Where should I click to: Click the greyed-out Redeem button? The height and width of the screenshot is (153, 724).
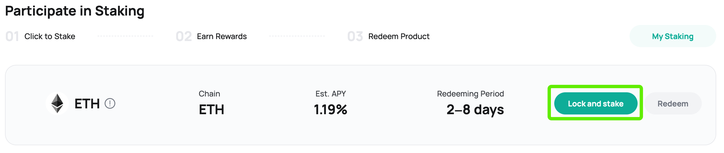click(673, 103)
